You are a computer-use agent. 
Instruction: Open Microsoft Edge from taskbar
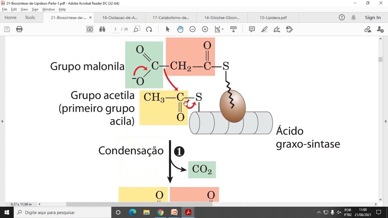pos(132,213)
